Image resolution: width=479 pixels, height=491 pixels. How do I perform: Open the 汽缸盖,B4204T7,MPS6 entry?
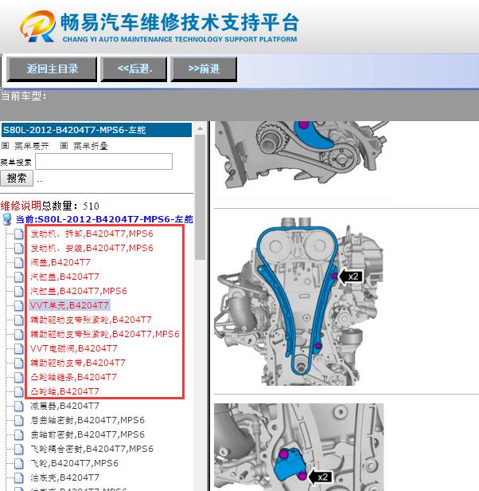[79, 291]
